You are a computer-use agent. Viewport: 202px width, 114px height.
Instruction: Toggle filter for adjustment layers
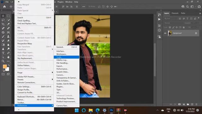pos(184,19)
